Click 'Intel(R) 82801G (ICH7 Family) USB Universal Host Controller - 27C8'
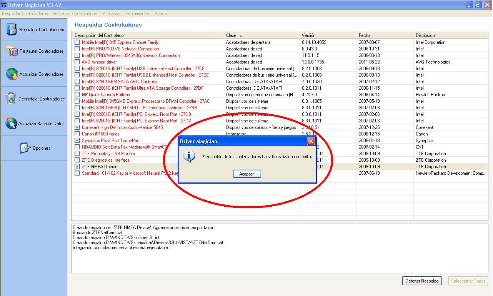The height and width of the screenshot is (296, 493). (x=143, y=69)
